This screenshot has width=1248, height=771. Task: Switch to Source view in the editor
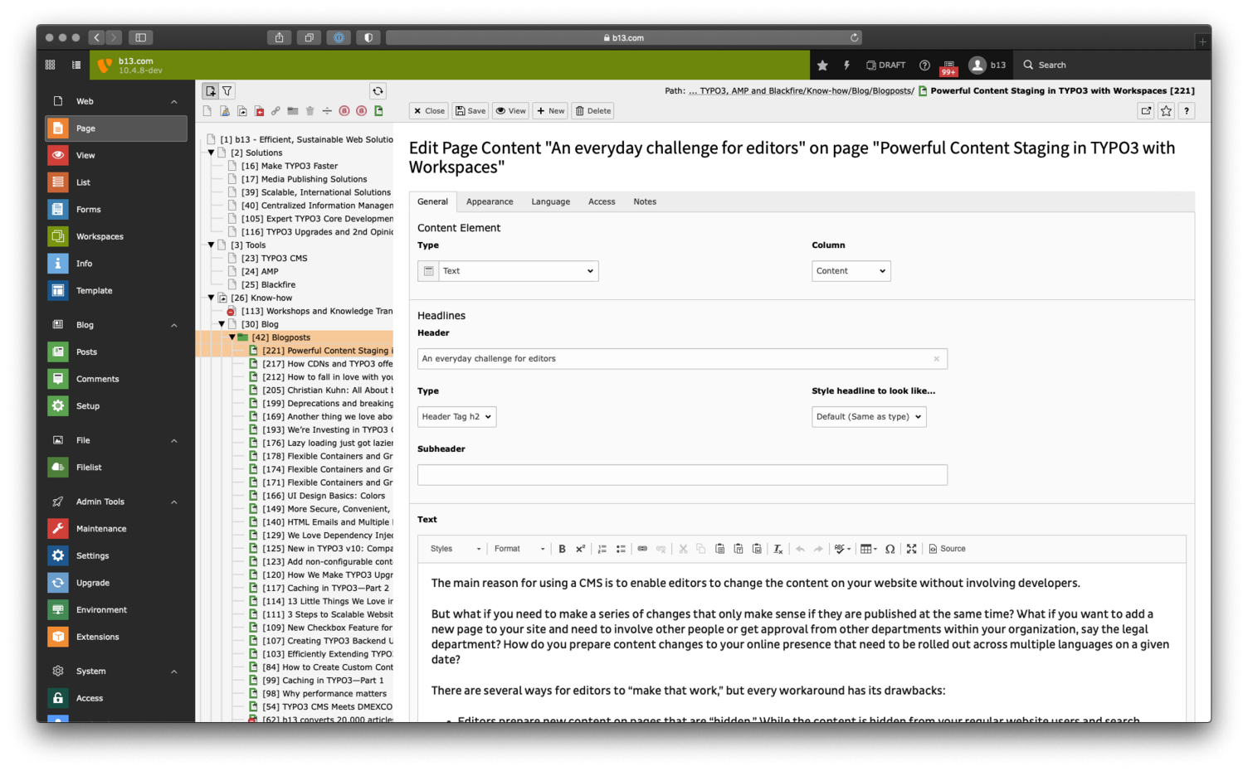(x=947, y=548)
